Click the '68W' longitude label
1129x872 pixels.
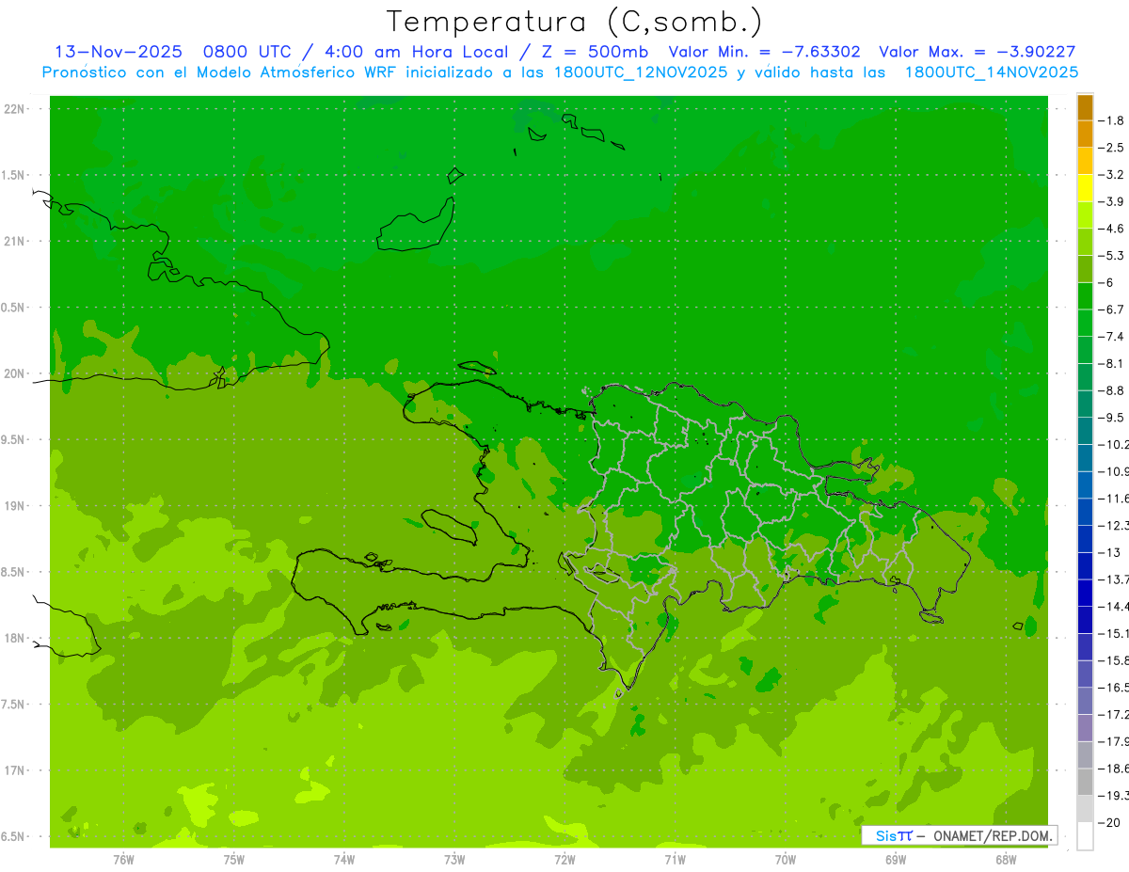click(1006, 860)
